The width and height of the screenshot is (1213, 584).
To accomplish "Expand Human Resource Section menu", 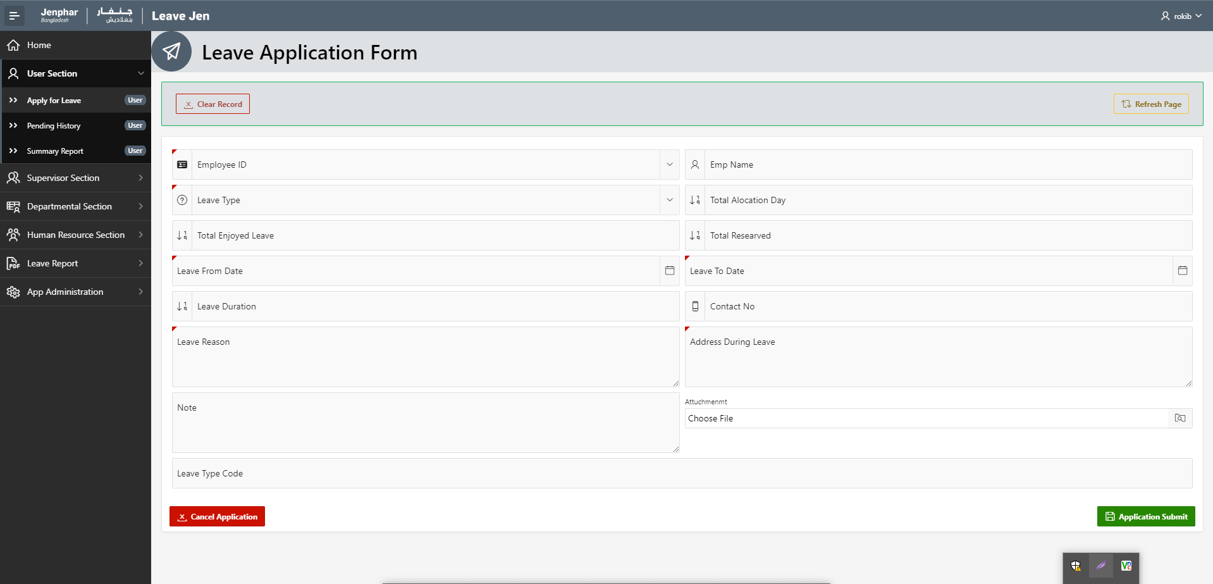I will tap(75, 235).
